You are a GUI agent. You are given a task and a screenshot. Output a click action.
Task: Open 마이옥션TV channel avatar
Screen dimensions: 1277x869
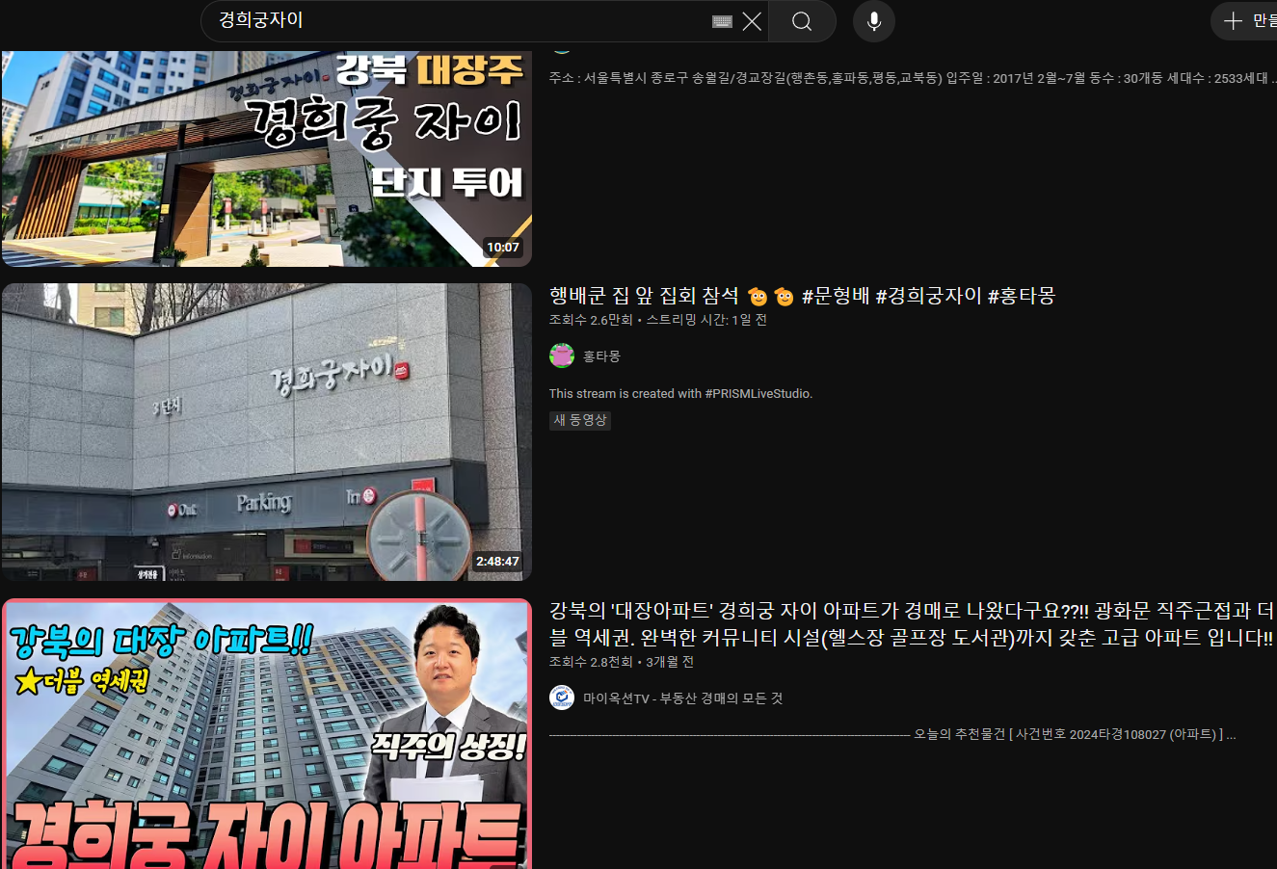(562, 698)
